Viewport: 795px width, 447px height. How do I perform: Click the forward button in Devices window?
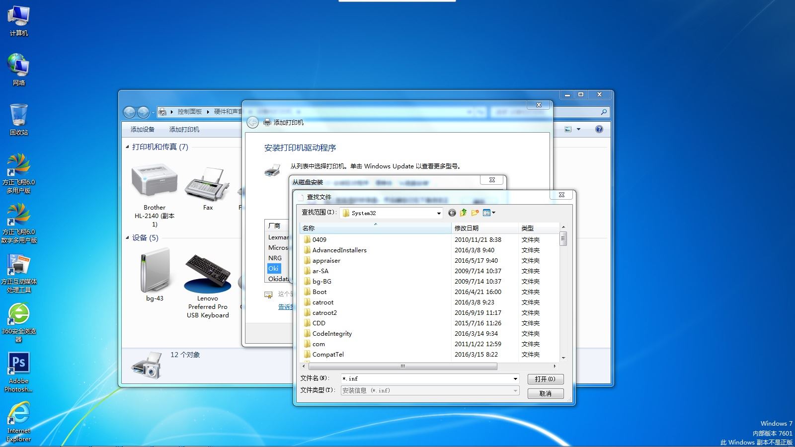click(x=143, y=112)
